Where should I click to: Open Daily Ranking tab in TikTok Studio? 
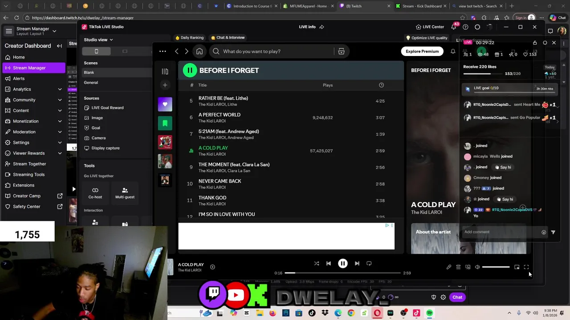[189, 38]
